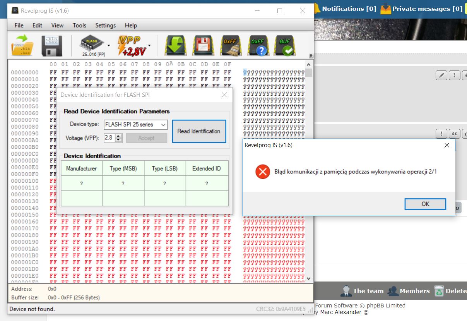Open the Tools menu
This screenshot has width=467, height=321.
click(x=79, y=25)
